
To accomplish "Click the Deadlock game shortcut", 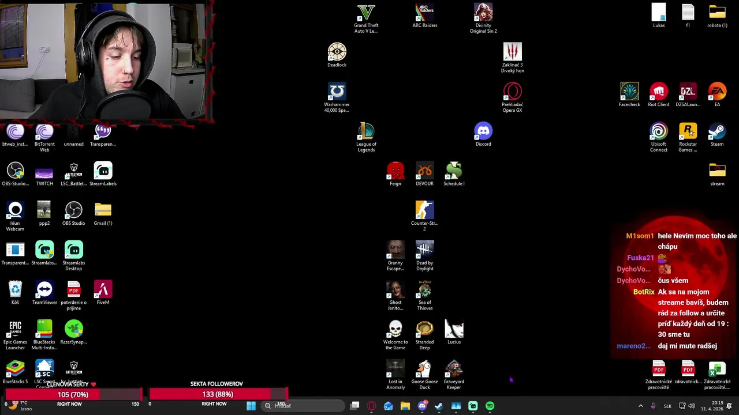I will pos(337,55).
